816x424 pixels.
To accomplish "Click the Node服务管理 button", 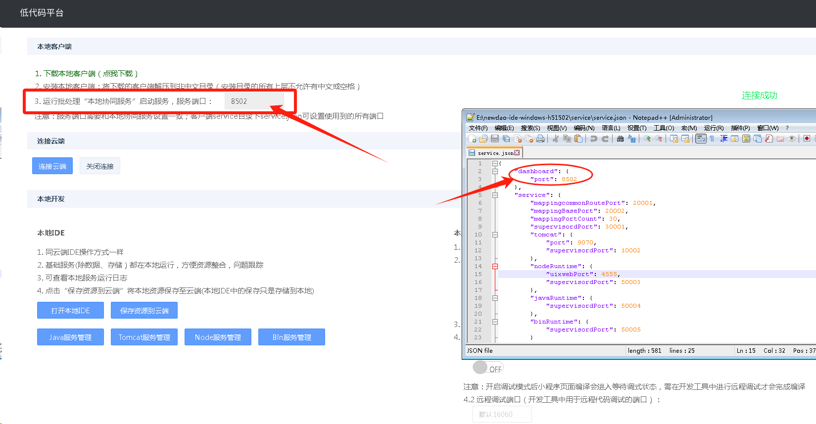I will pyautogui.click(x=218, y=337).
